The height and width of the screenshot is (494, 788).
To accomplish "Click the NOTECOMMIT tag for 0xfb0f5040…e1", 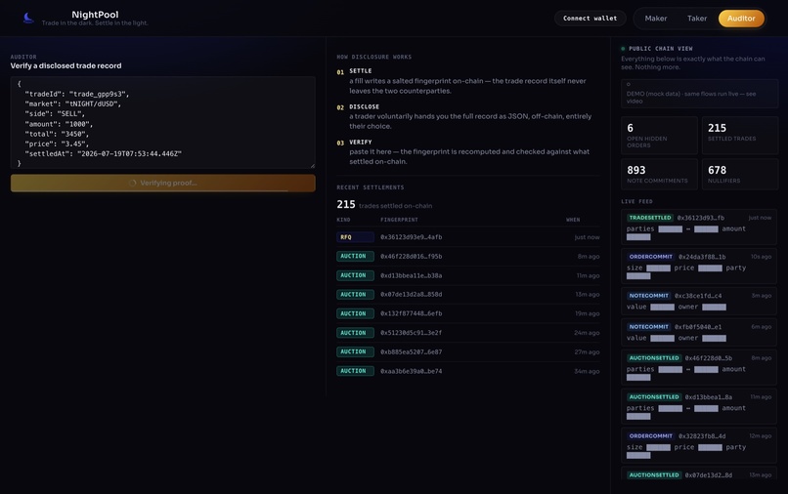I will click(x=649, y=327).
